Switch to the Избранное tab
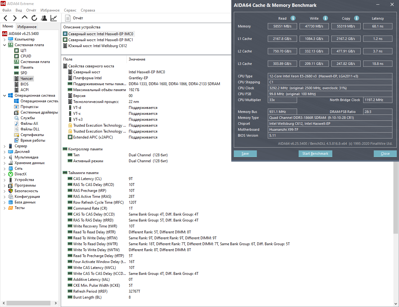The image size is (399, 307). 27,27
